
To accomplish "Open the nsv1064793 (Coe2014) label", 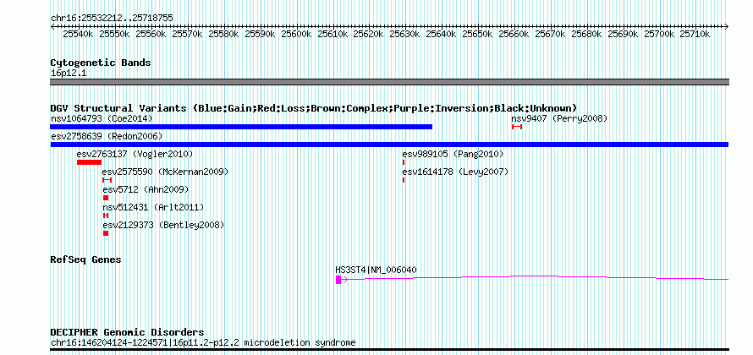I will point(102,118).
